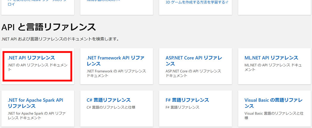This screenshot has height=128, width=312.
Task: Open the F# 言語リファレンス link
Action: tap(187, 100)
